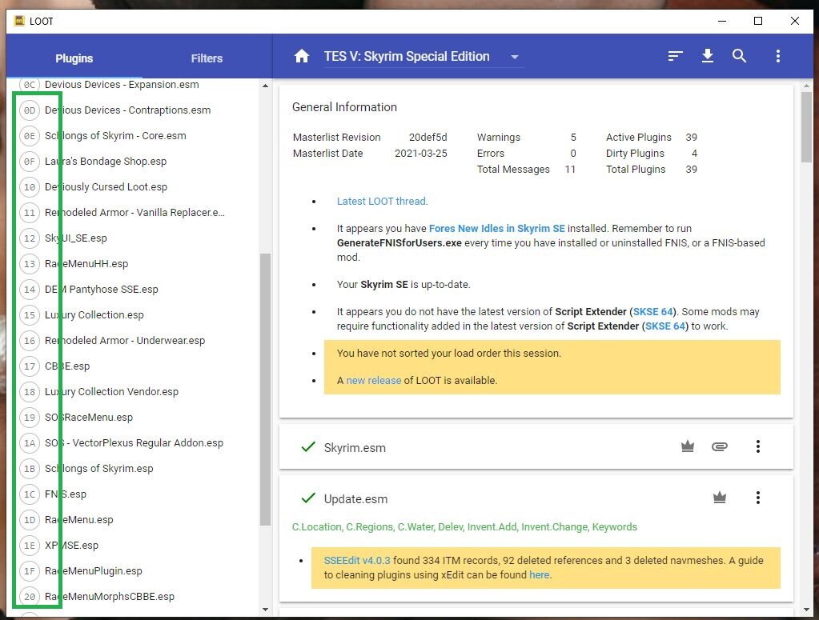The height and width of the screenshot is (620, 819).
Task: Open Skyrim.esm card three-dot menu
Action: click(758, 446)
